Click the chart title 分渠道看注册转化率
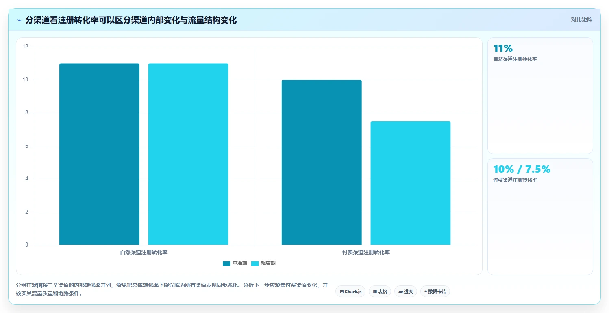Screen dimensions: 609x313 [x=131, y=20]
